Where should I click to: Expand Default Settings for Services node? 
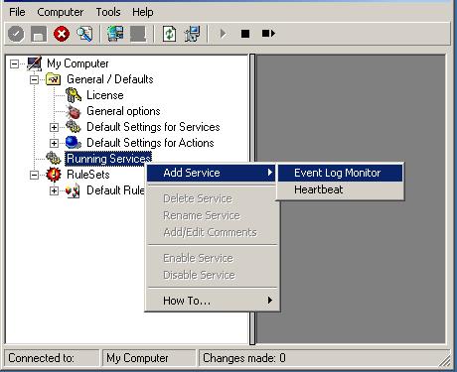(54, 127)
